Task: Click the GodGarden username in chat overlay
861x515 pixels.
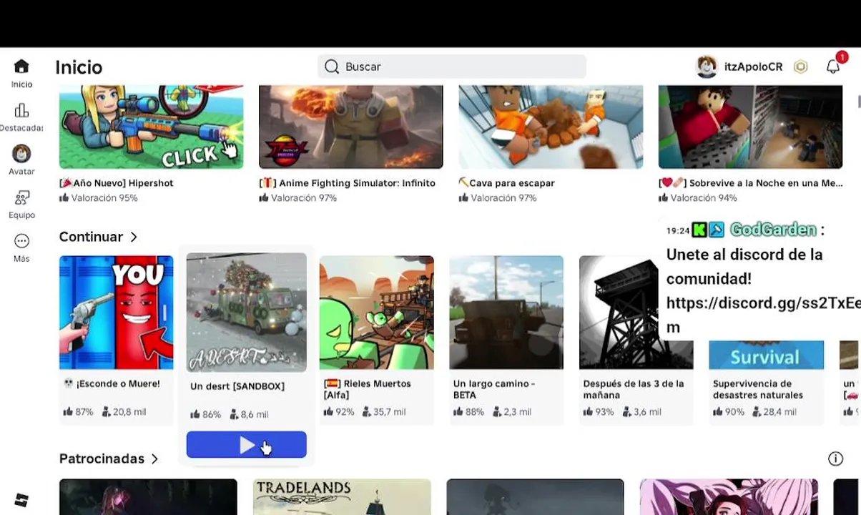Action: click(x=773, y=230)
